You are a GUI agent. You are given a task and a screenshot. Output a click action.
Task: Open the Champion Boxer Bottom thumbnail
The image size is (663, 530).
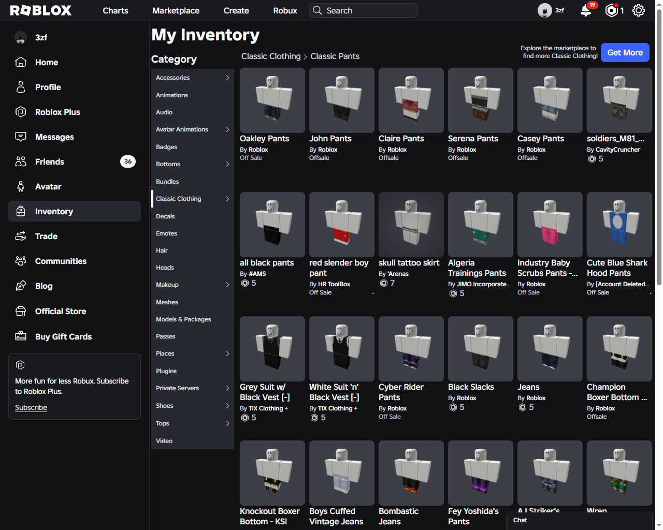pos(619,349)
